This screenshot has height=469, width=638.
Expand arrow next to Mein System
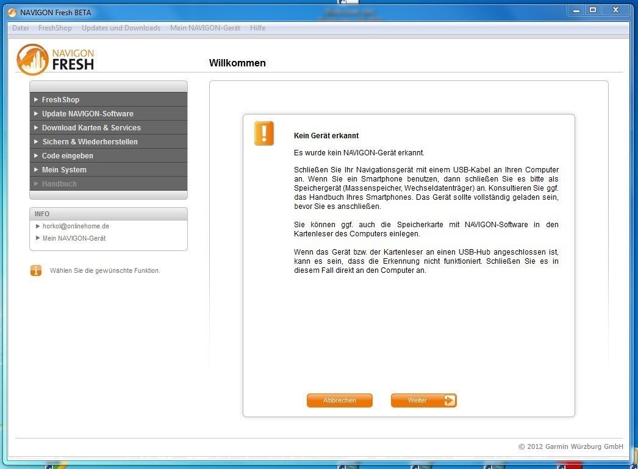pyautogui.click(x=36, y=169)
